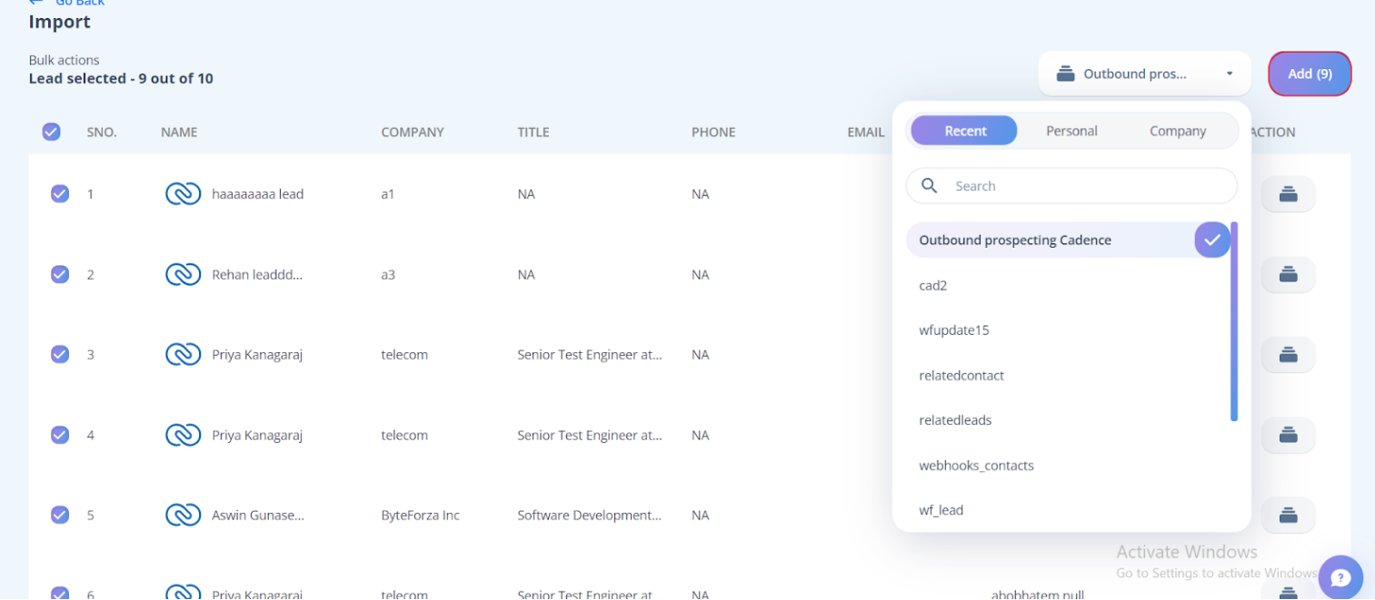1375x600 pixels.
Task: Switch to the Company tab
Action: (1177, 131)
